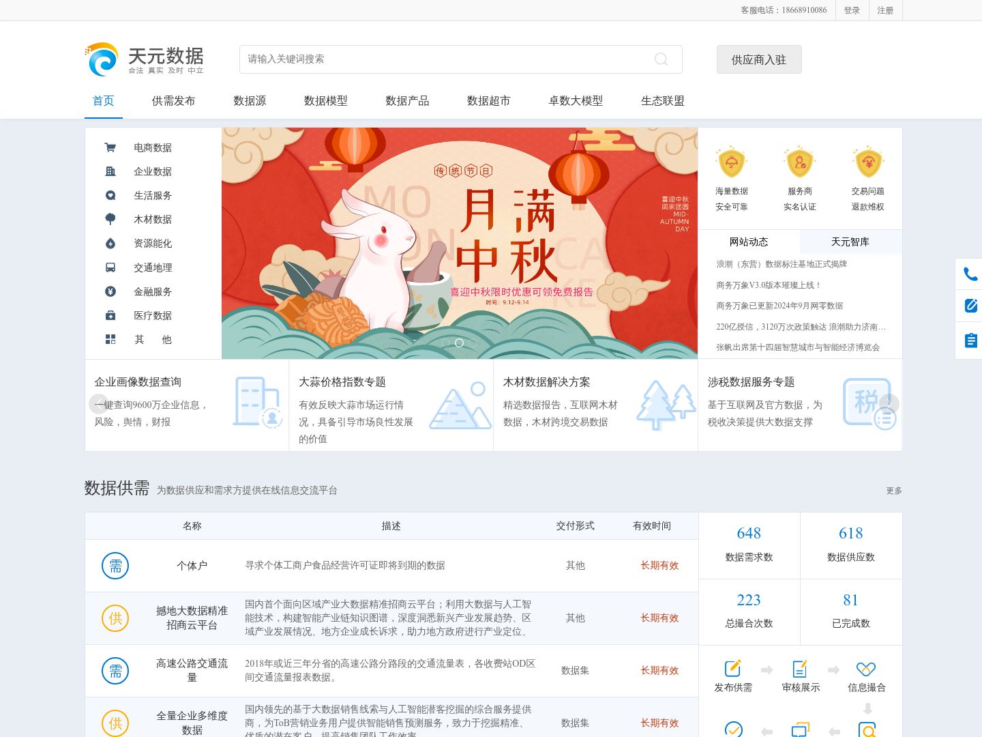This screenshot has height=737, width=982.
Task: Click the tree icon for 木材数据
Action: click(x=110, y=219)
